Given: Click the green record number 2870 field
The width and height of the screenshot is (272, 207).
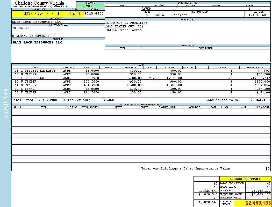Looking at the screenshot, I should point(90,6).
